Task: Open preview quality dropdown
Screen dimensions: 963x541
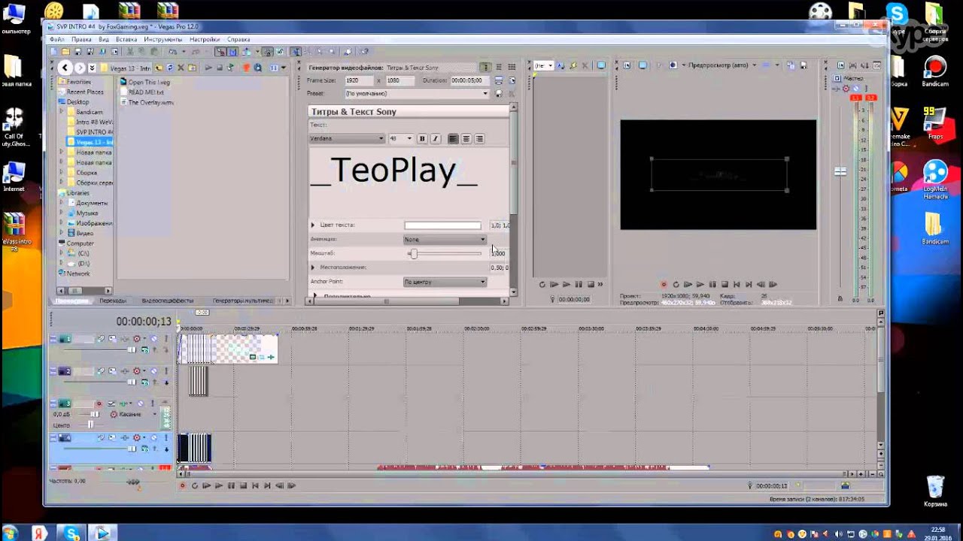Action: click(724, 65)
